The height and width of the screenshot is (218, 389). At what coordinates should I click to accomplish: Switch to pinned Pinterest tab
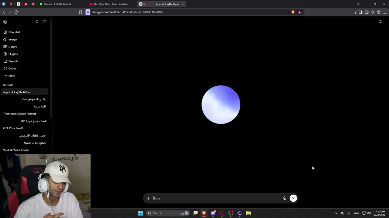(26, 4)
